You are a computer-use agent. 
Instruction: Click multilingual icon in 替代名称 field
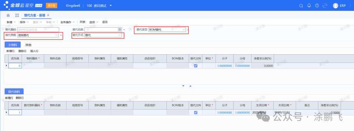(120, 29)
